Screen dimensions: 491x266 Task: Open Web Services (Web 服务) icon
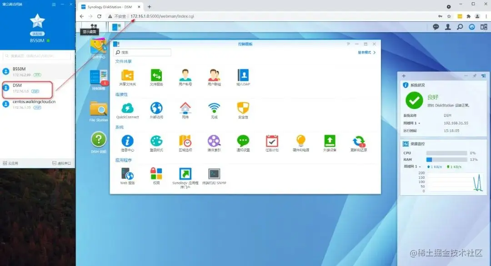click(x=127, y=174)
